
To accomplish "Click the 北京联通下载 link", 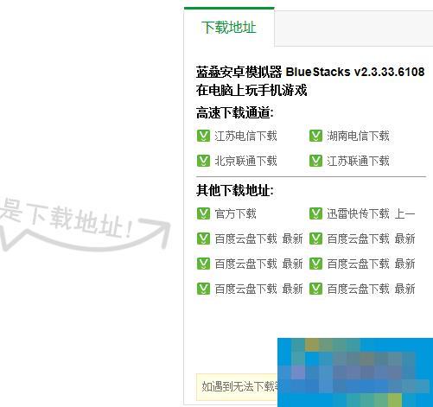I will pos(245,161).
